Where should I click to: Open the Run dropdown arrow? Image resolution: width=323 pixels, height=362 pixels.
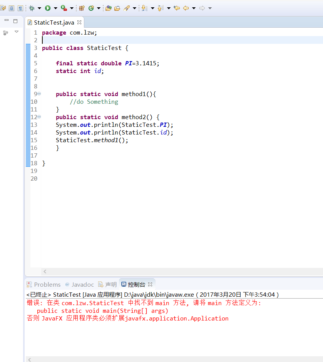(x=55, y=8)
